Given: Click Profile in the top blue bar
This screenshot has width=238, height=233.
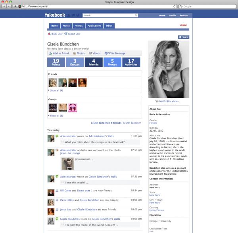Looking at the screenshot, I should point(172,15).
